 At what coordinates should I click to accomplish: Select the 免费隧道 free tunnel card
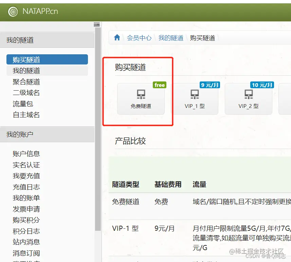coord(141,99)
